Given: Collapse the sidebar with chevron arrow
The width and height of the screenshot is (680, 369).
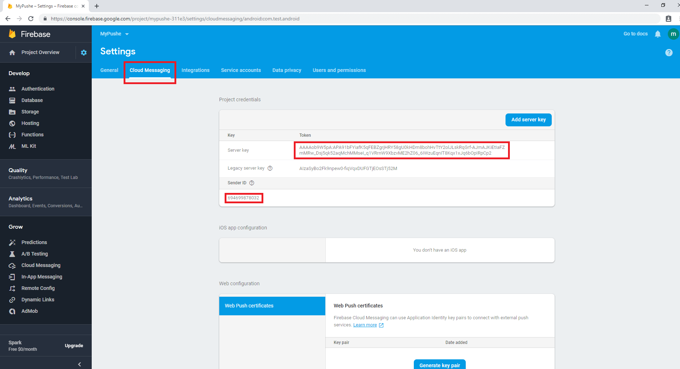Looking at the screenshot, I should click(80, 364).
